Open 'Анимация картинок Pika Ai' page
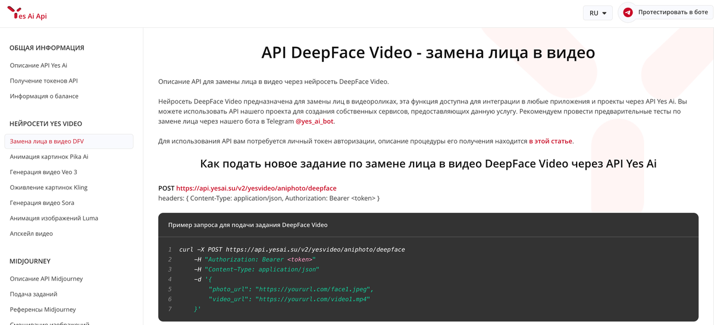The width and height of the screenshot is (714, 325). pyautogui.click(x=49, y=157)
